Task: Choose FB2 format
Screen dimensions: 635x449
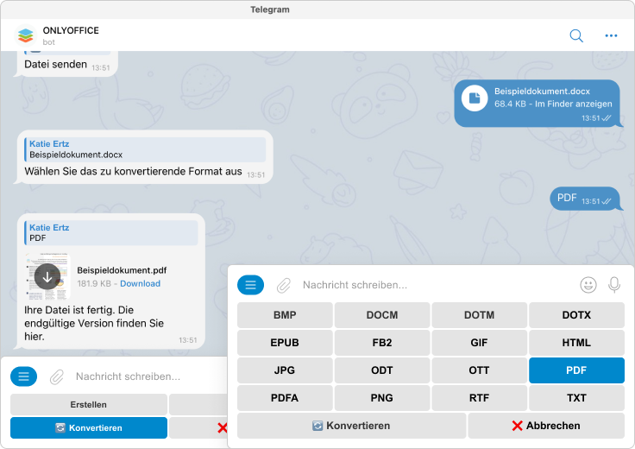Action: [x=382, y=343]
